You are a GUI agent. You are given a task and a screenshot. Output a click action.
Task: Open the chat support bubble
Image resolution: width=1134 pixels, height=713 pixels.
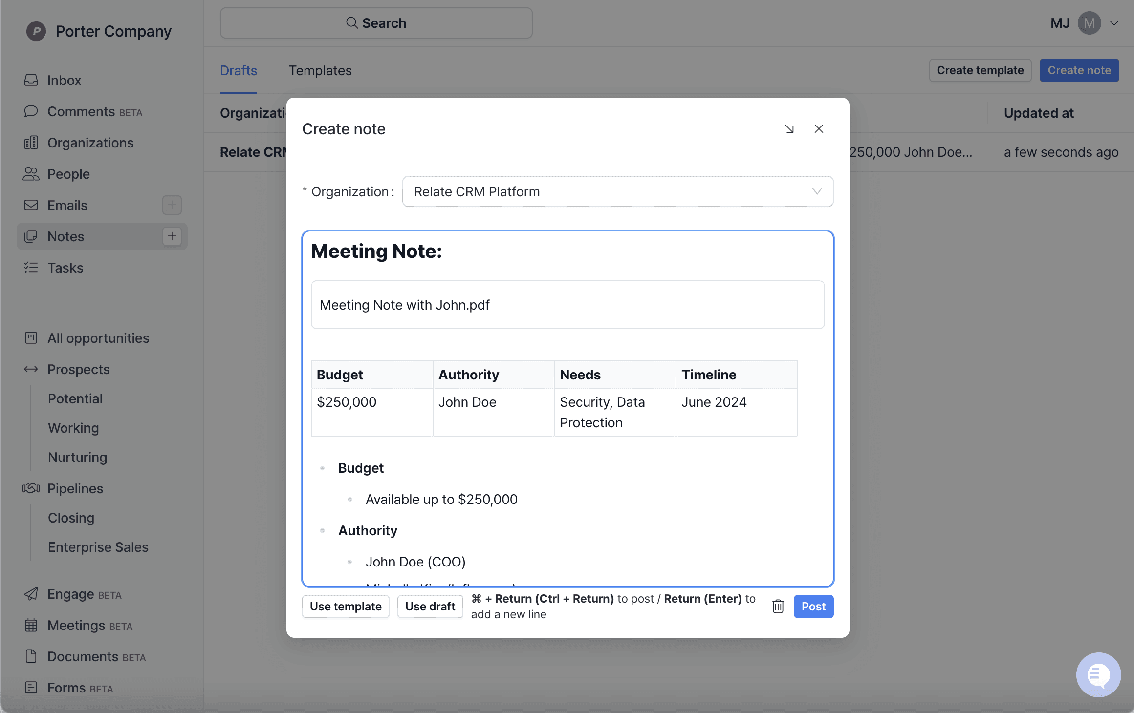[x=1098, y=674]
